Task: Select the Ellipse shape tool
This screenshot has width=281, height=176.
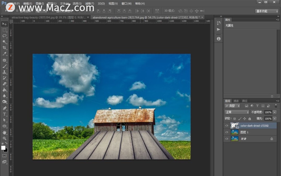Action: [4, 126]
